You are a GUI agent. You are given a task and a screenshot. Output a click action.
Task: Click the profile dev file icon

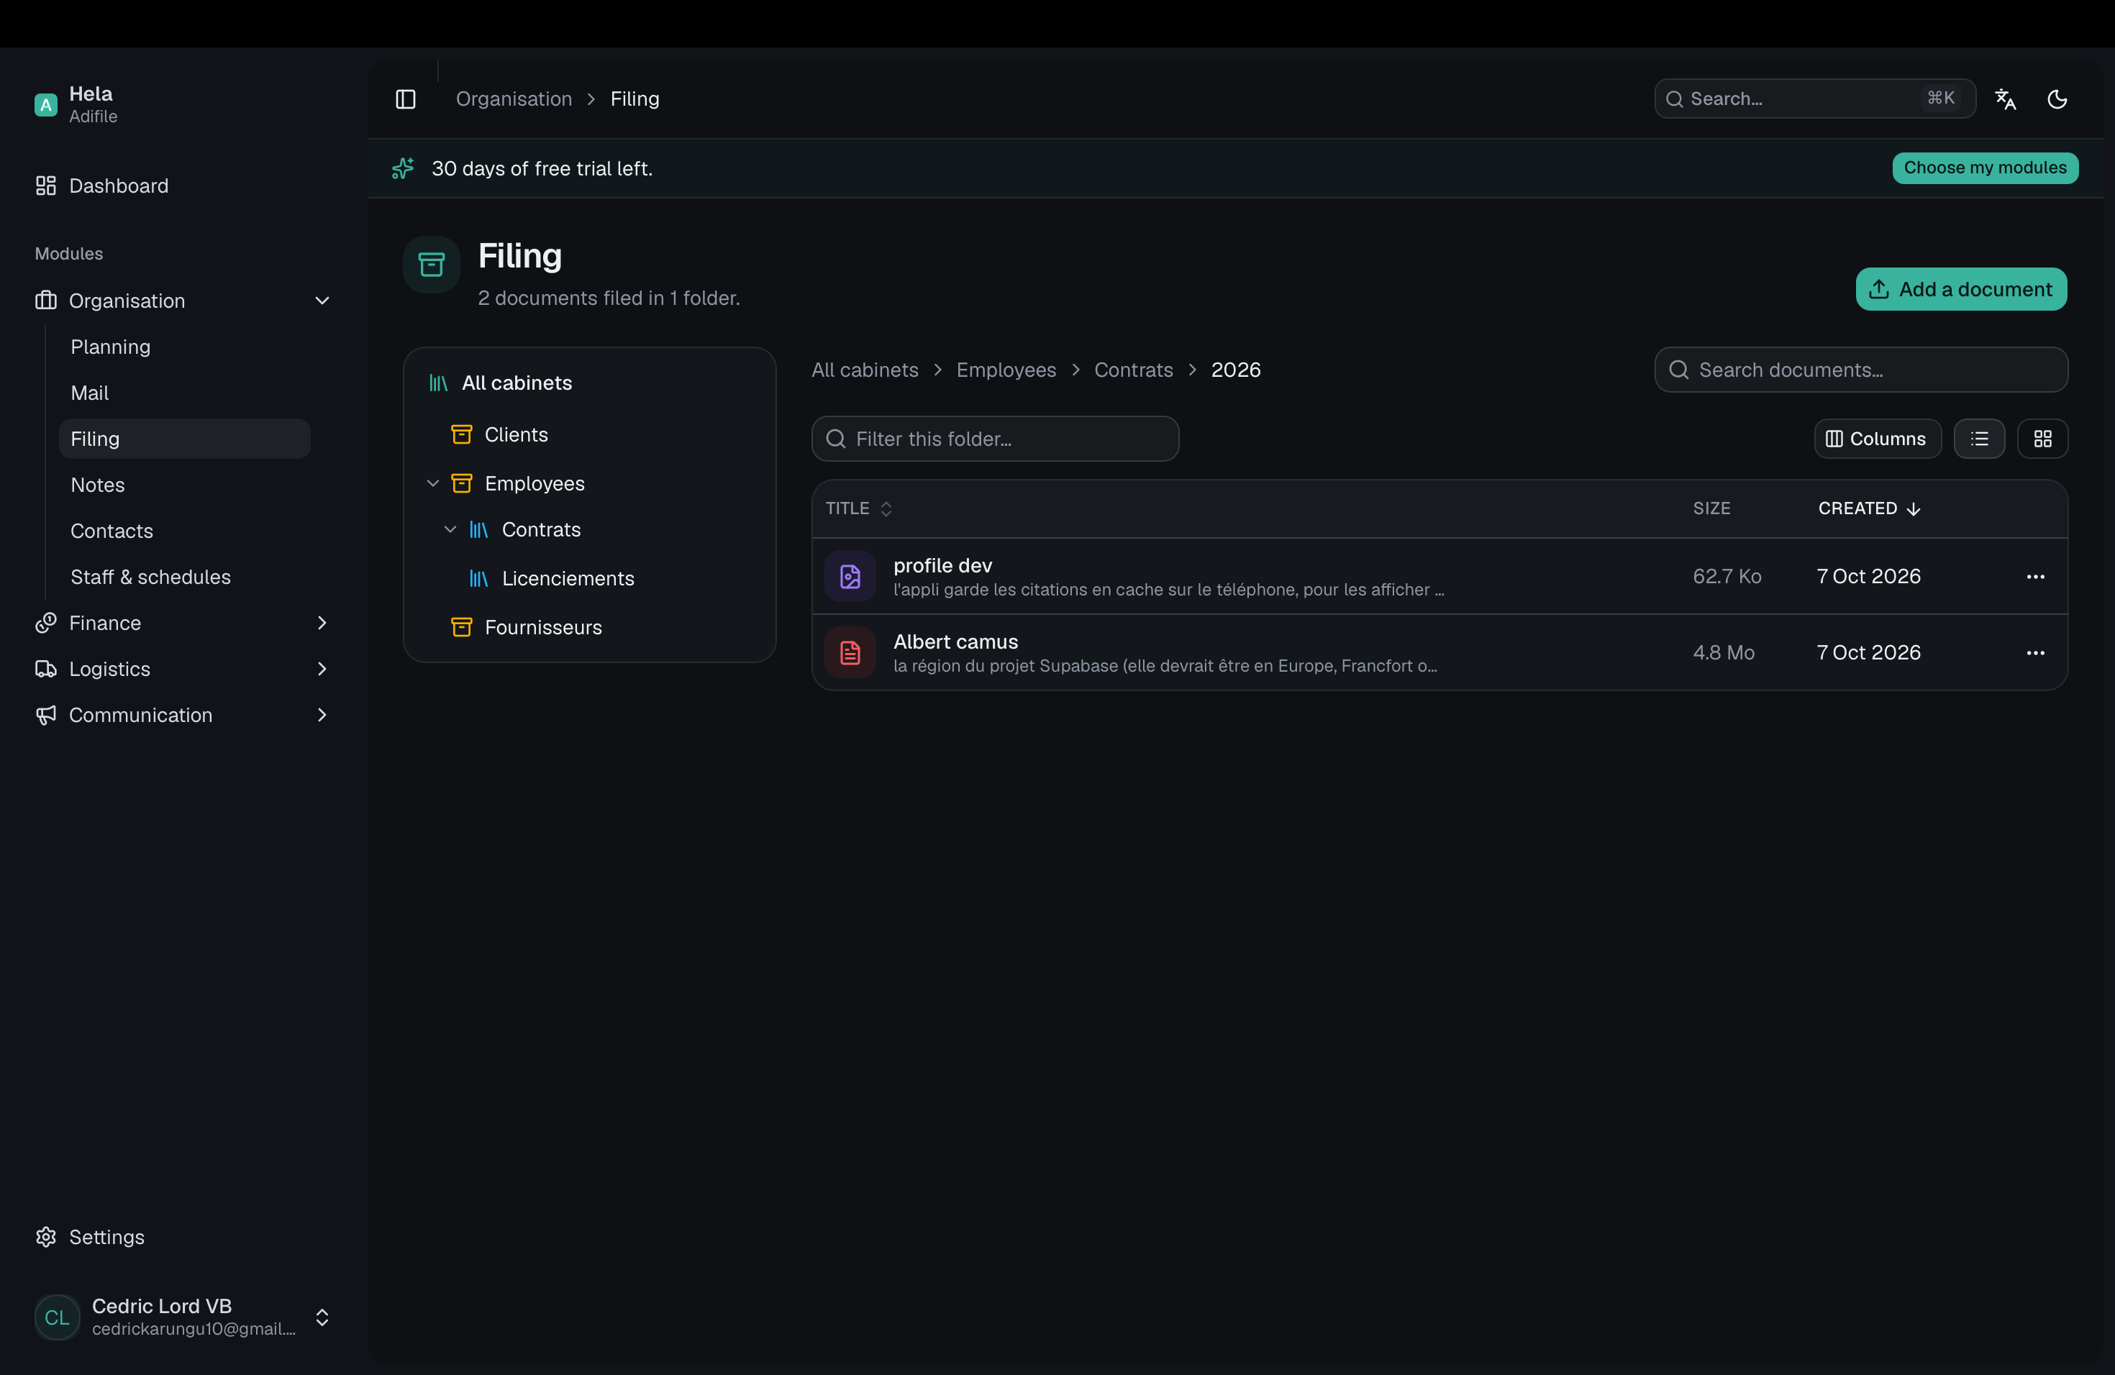point(850,577)
